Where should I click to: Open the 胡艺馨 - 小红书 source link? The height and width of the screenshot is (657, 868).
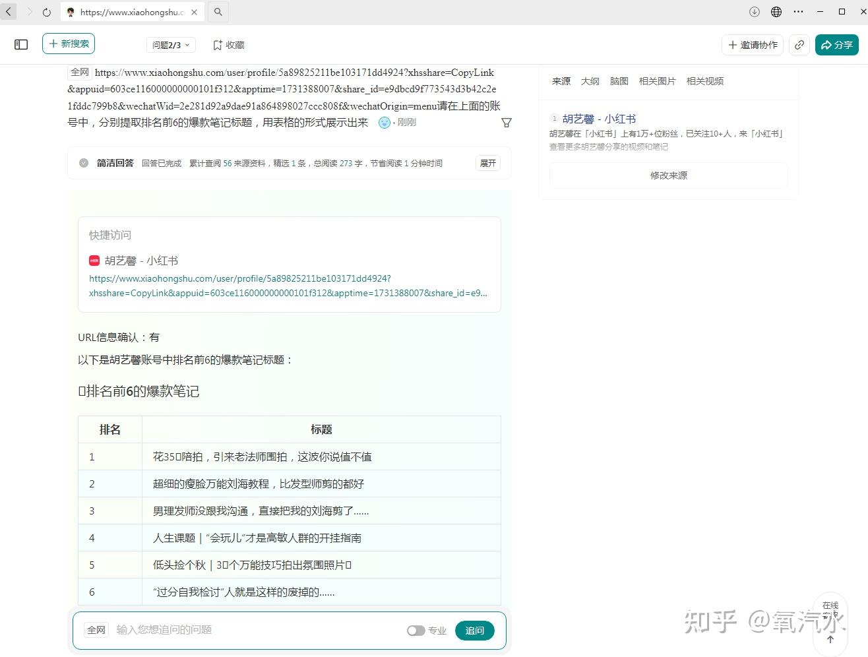tap(599, 119)
